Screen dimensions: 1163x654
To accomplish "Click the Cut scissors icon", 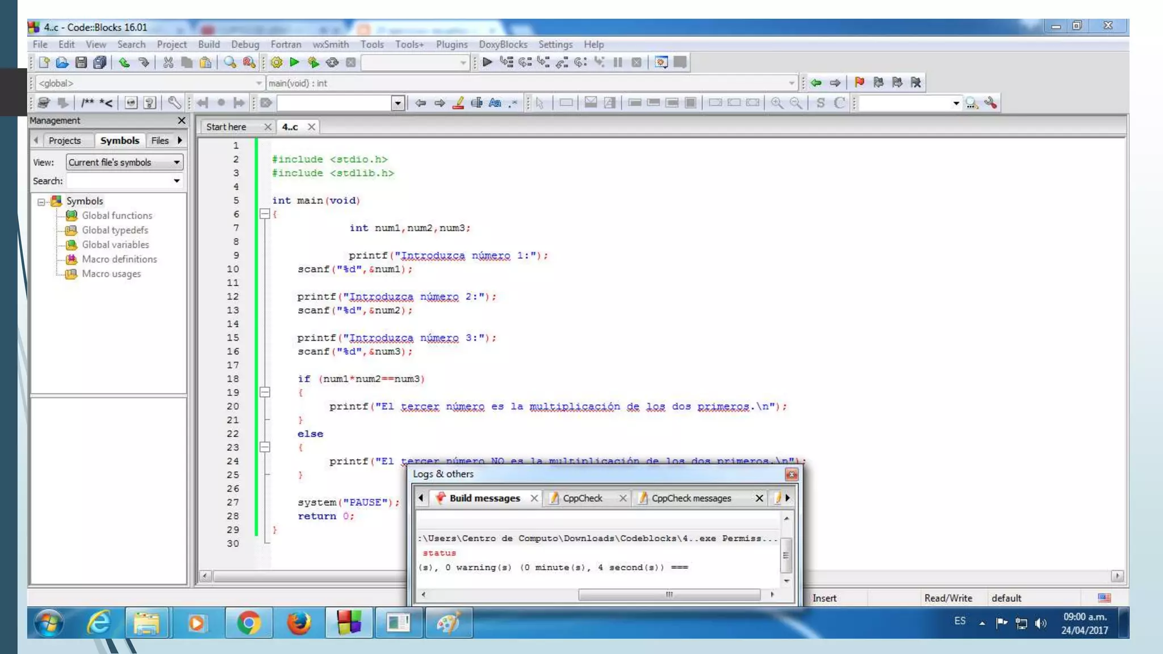I will point(168,62).
